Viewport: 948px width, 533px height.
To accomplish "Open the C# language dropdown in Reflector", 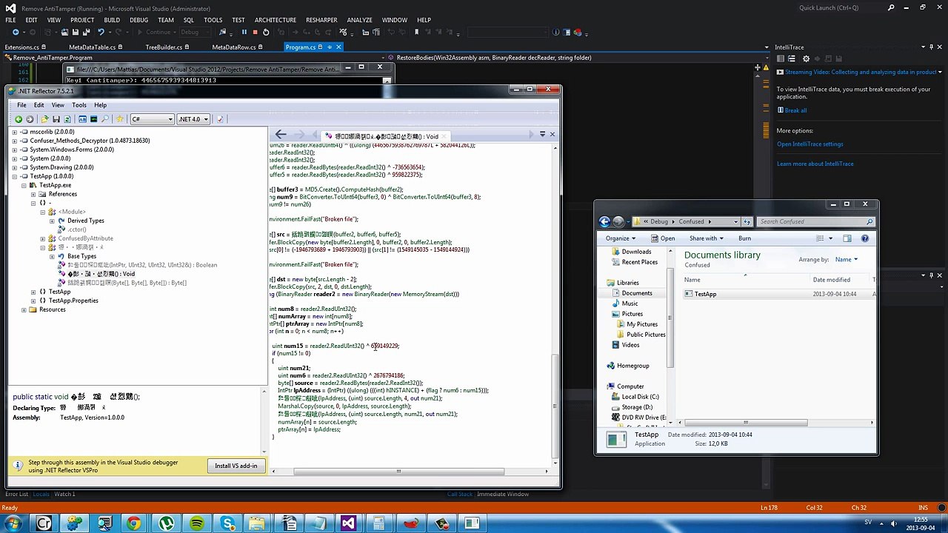I will coord(152,119).
